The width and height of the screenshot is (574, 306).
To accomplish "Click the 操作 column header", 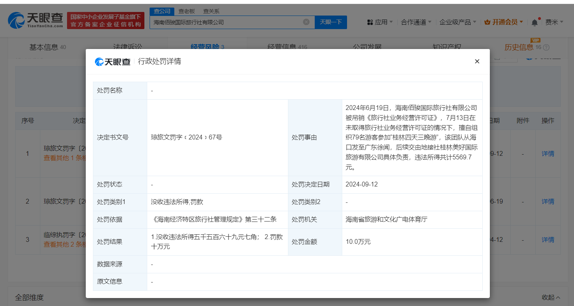I will pos(548,121).
